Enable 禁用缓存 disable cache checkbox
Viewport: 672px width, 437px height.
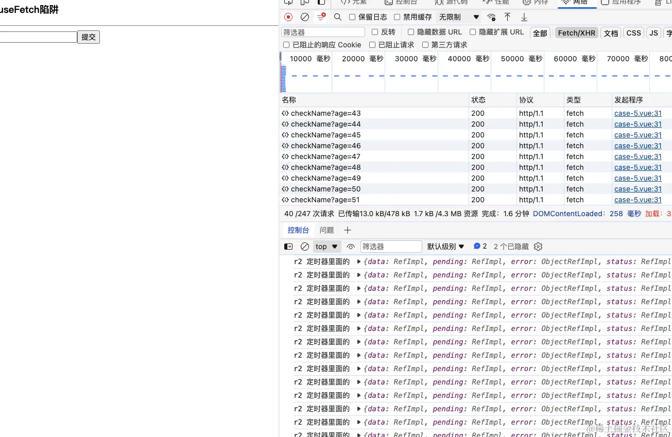click(397, 17)
